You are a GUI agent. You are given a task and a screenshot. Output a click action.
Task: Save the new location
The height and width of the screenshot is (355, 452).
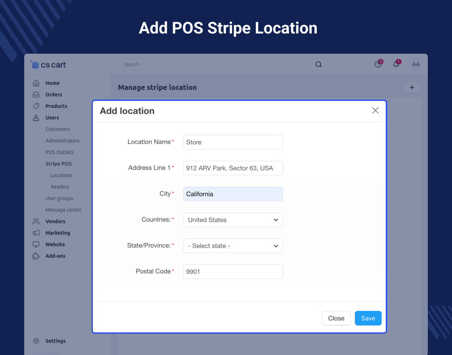pos(368,318)
